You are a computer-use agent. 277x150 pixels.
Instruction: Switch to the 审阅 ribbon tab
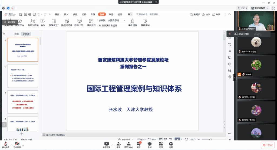pyautogui.click(x=111, y=14)
